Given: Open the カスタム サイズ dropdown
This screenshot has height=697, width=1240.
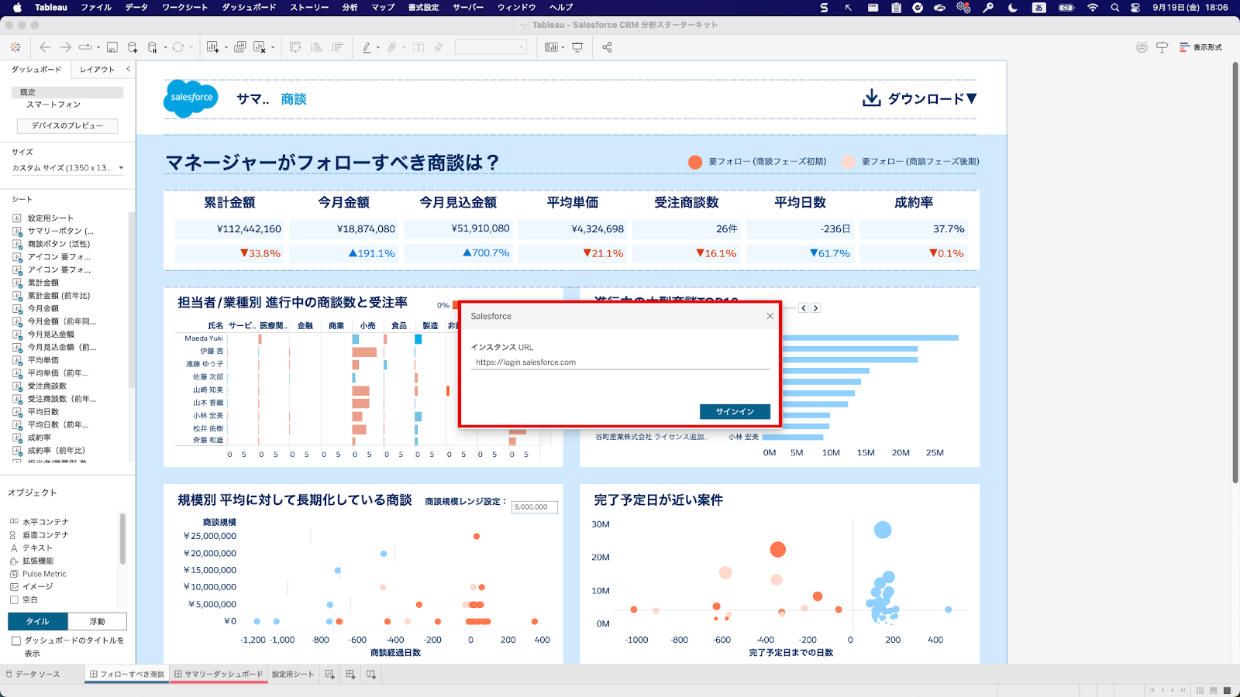Looking at the screenshot, I should [x=67, y=167].
